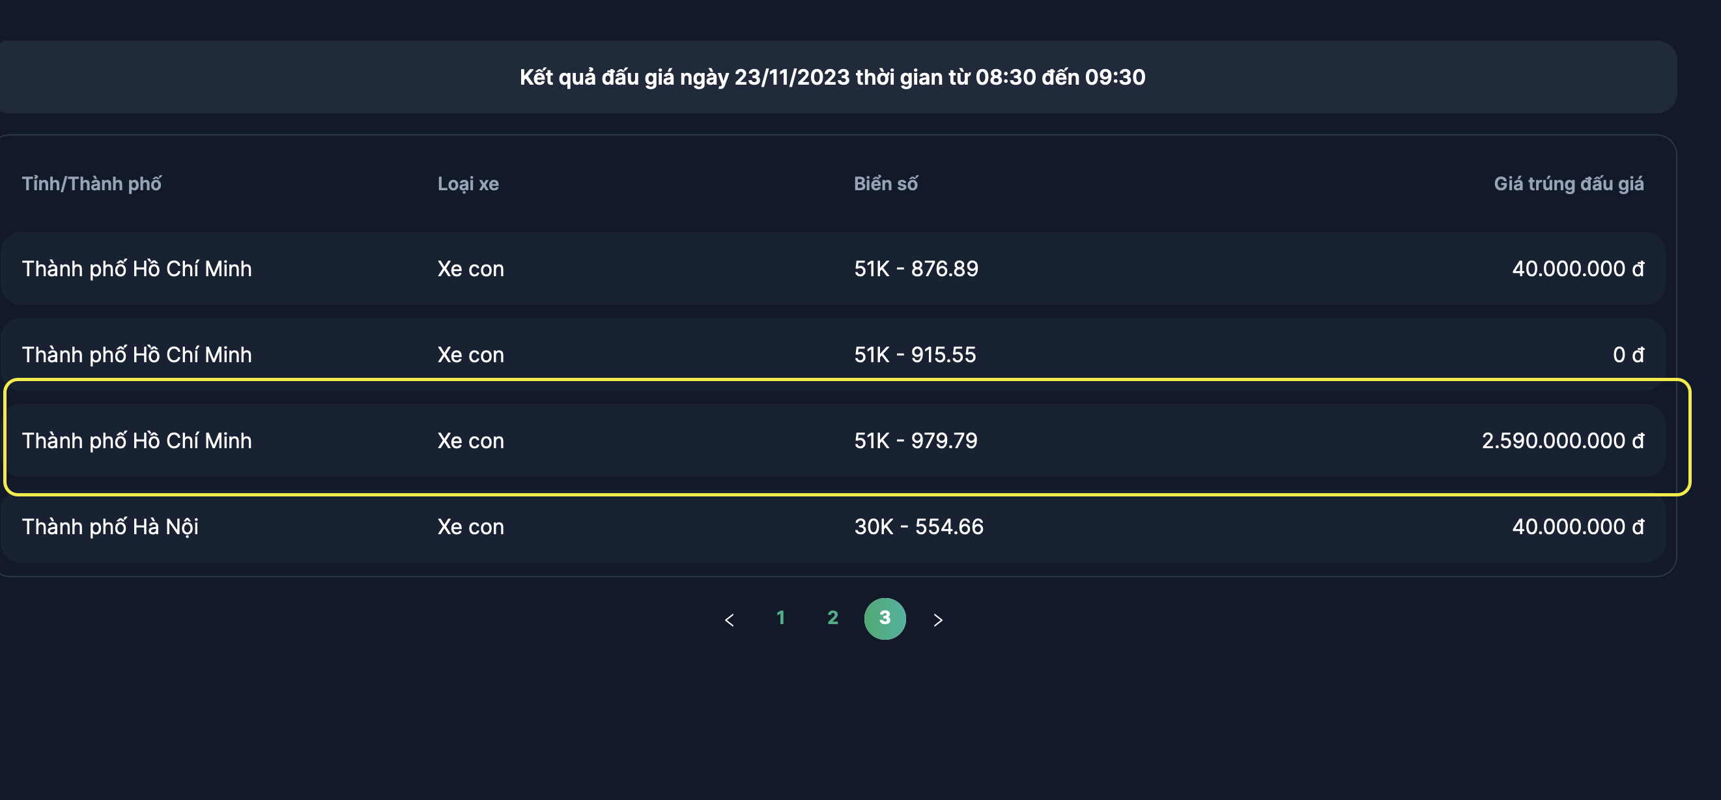Click the 0 đ price cell
The height and width of the screenshot is (800, 1721).
[x=1627, y=355]
